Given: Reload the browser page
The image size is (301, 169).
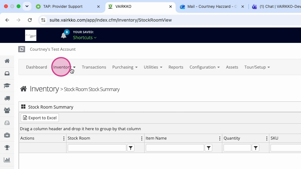Looking at the screenshot, I should pyautogui.click(x=30, y=20).
